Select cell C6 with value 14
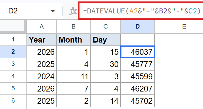This screenshot has width=203, height=109. point(106,101)
